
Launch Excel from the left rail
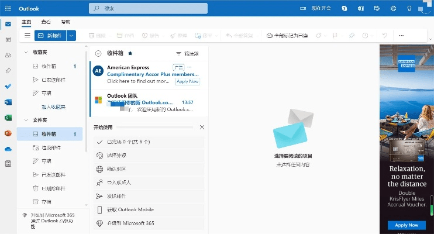pos(8,118)
